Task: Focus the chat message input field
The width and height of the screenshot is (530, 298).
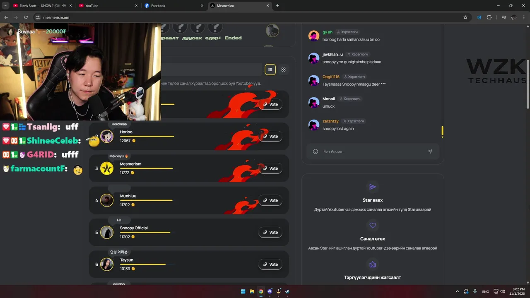Action: point(373,151)
